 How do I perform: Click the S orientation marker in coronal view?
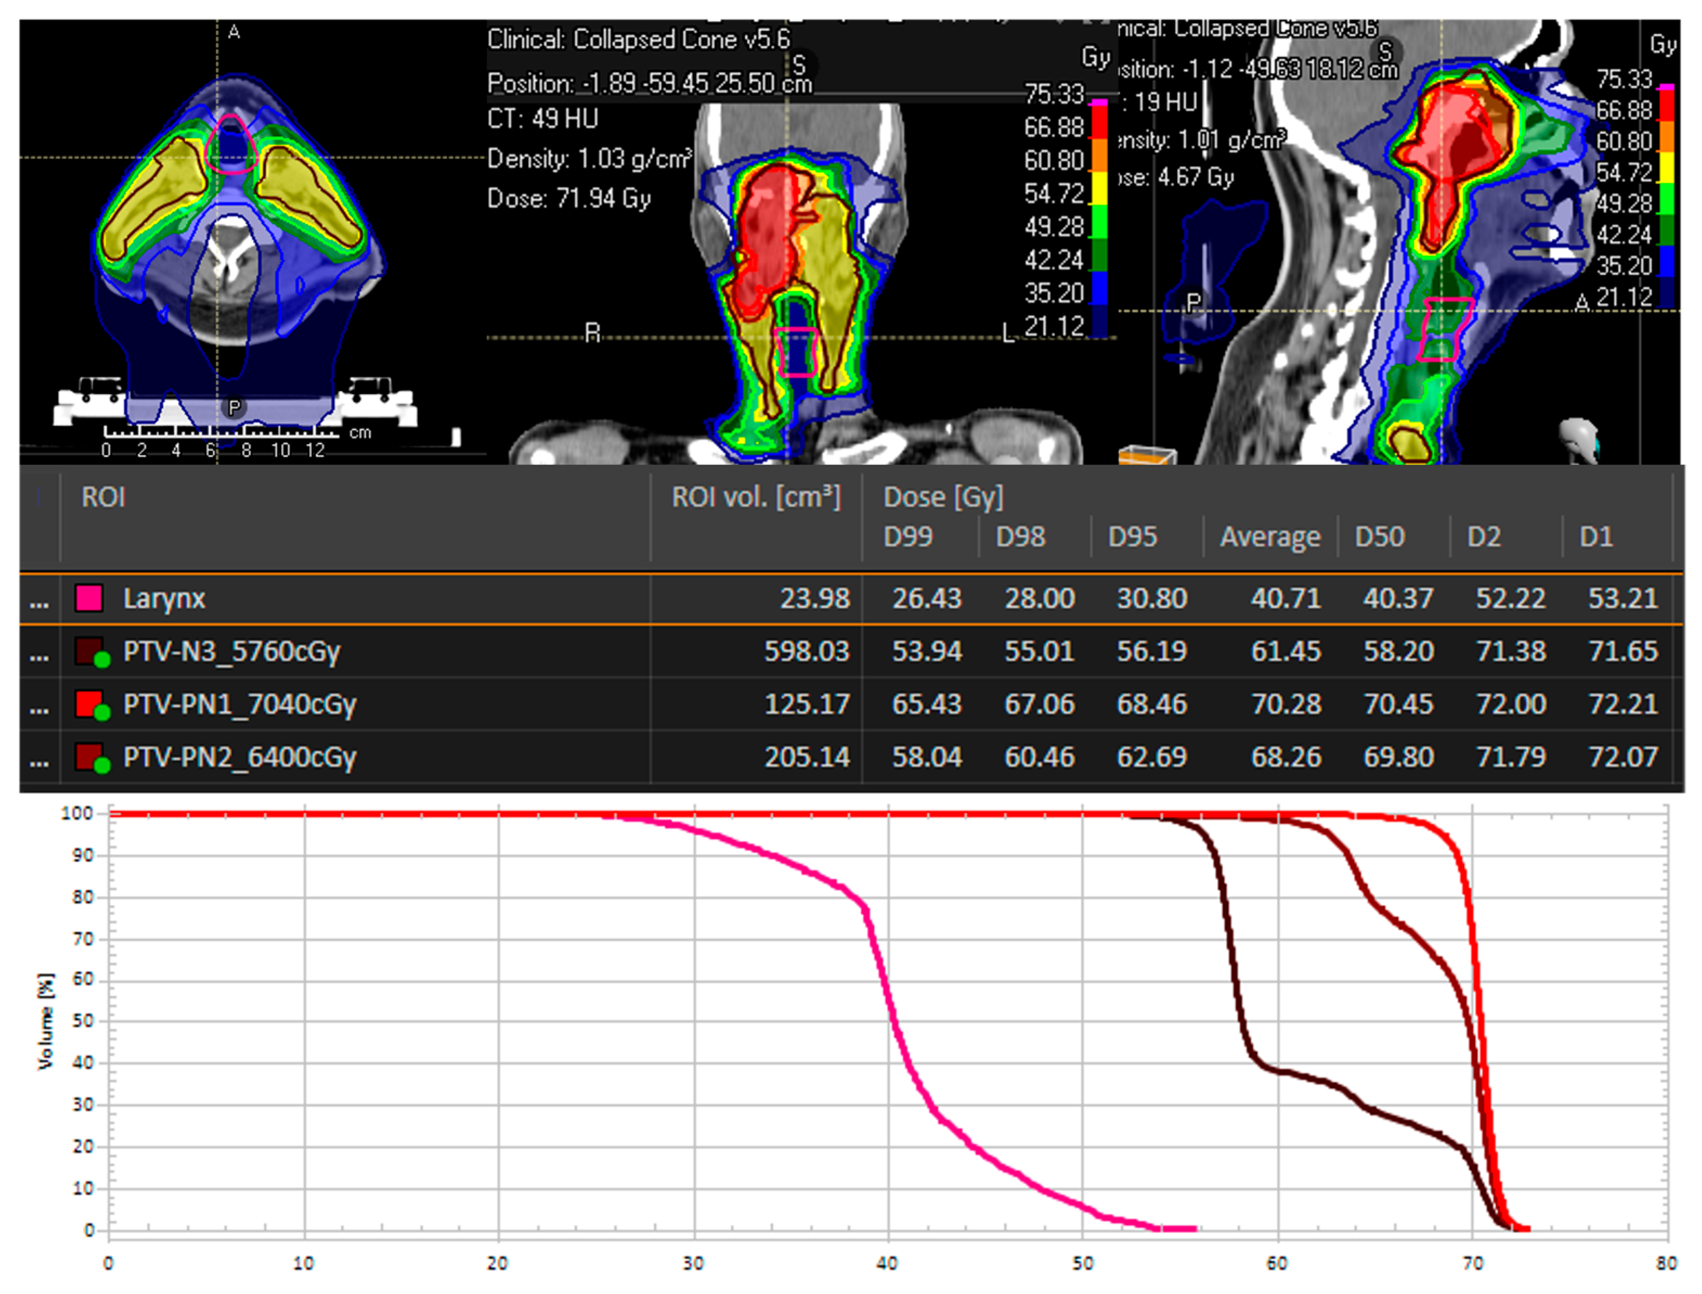[x=800, y=64]
